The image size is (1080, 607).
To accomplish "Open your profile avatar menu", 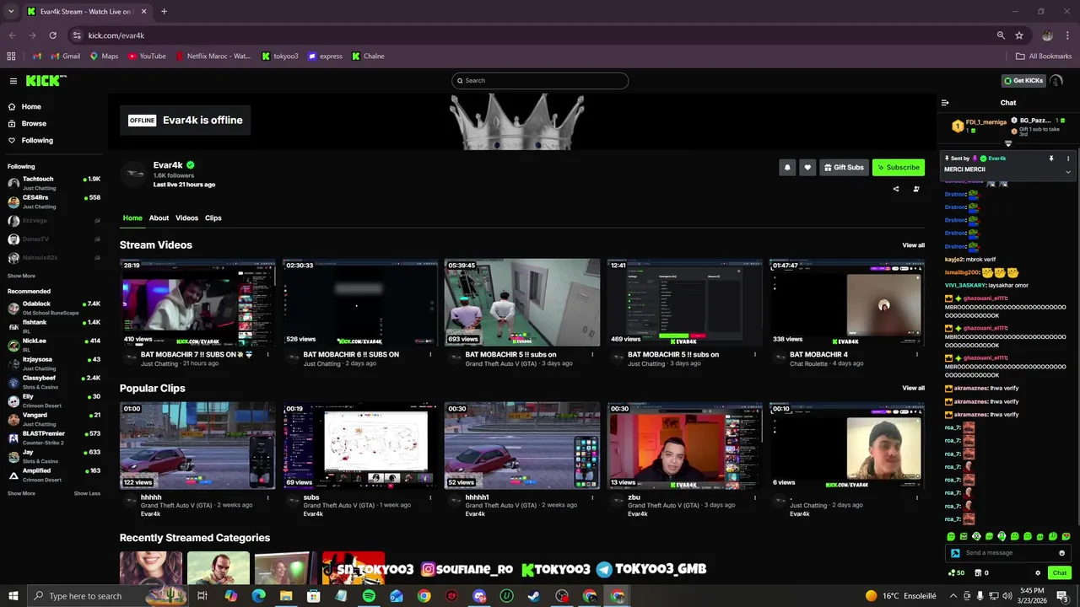I will point(1056,81).
